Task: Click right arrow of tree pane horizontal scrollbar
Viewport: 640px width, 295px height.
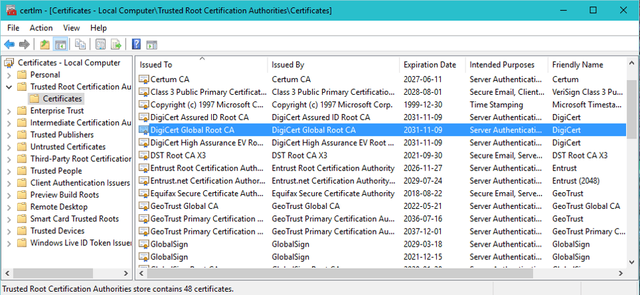Action: click(126, 273)
